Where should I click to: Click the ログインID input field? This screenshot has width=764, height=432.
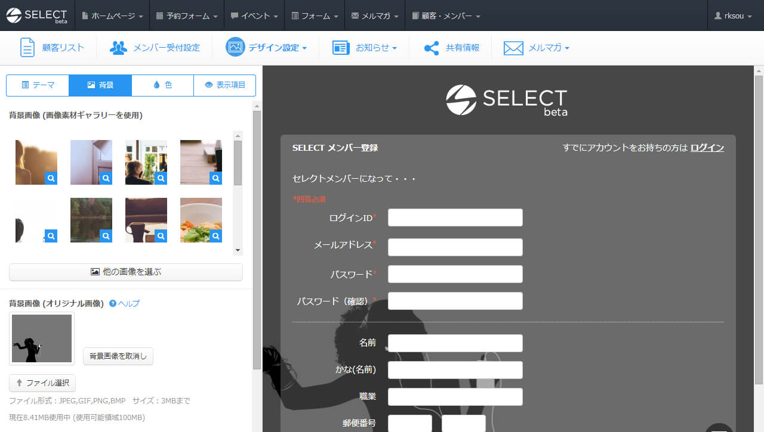(455, 217)
